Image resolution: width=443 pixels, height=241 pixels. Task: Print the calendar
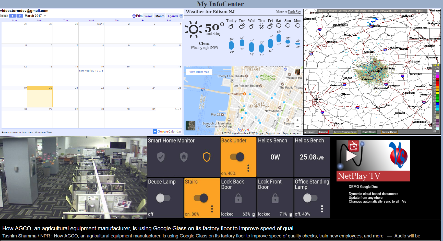coord(137,16)
